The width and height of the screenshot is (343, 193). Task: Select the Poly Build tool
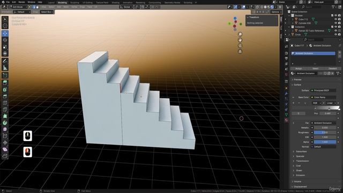[5, 116]
